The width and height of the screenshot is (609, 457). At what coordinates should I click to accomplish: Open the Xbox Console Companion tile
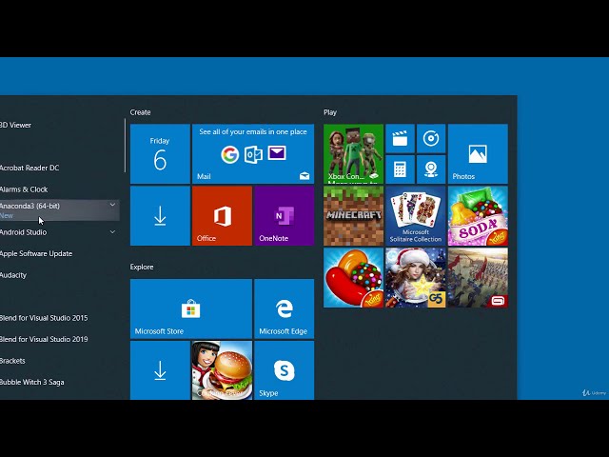353,154
